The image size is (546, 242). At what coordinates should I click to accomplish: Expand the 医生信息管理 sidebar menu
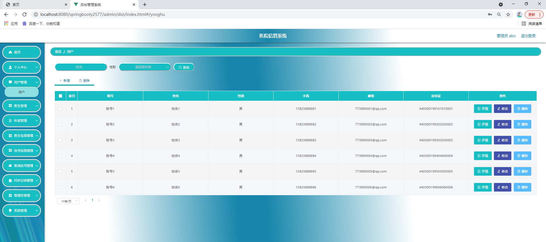[22, 136]
